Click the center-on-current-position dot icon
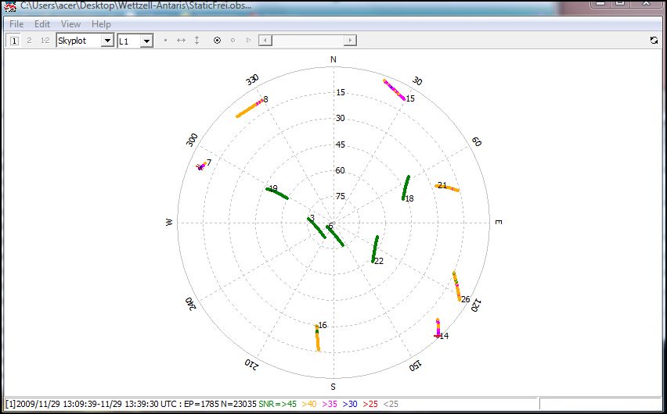Image resolution: width=667 pixels, height=414 pixels. 165,41
